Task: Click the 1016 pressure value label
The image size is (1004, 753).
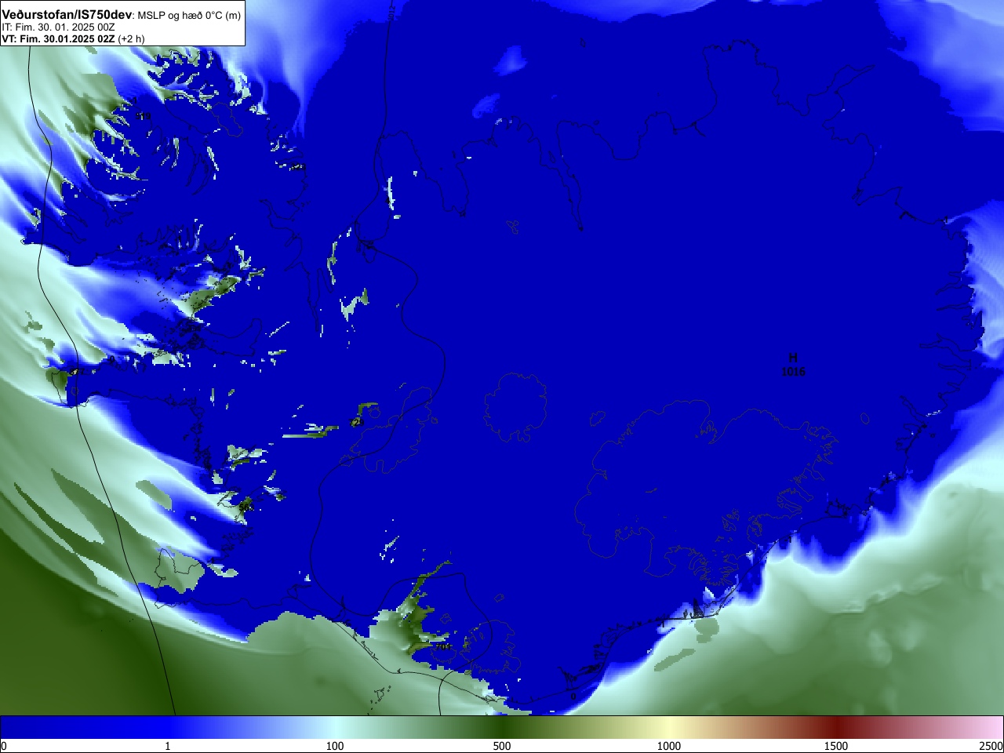Action: click(793, 372)
